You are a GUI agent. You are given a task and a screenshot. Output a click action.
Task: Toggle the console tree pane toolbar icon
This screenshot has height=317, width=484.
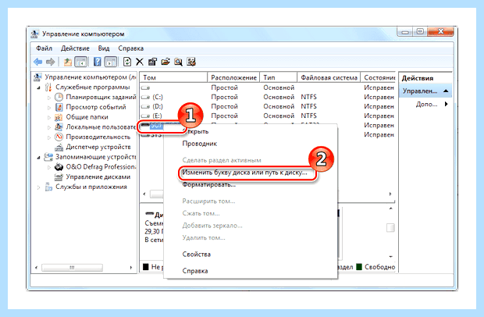point(80,62)
